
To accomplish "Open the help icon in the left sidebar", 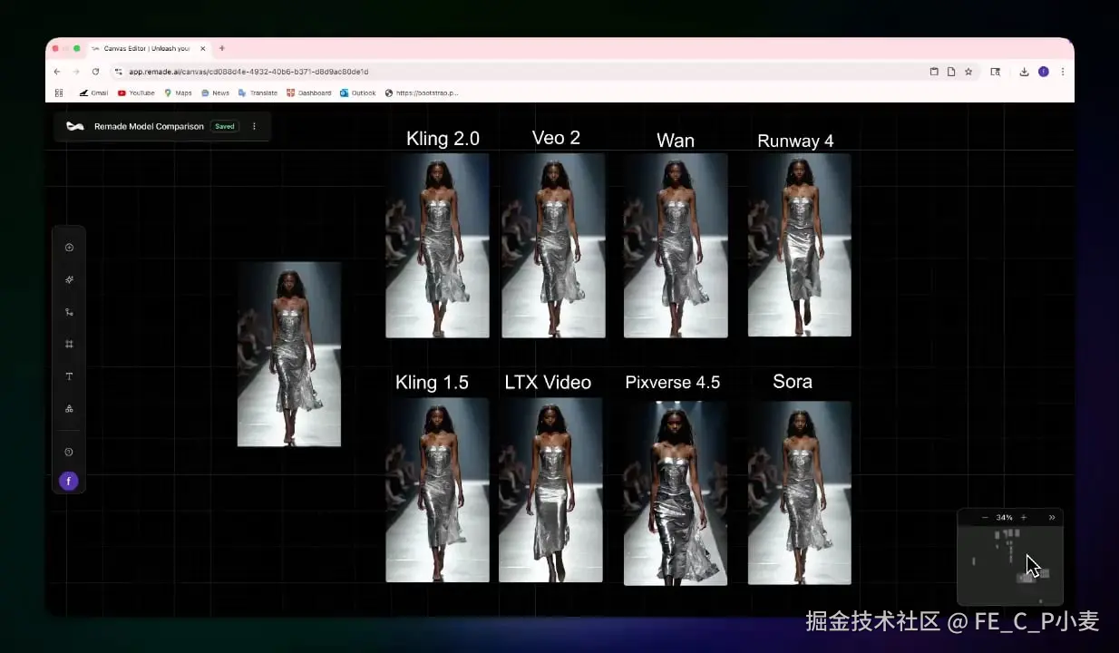I will (x=69, y=451).
